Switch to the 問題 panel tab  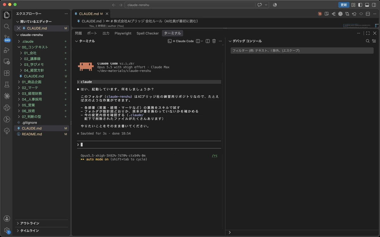[x=78, y=33]
